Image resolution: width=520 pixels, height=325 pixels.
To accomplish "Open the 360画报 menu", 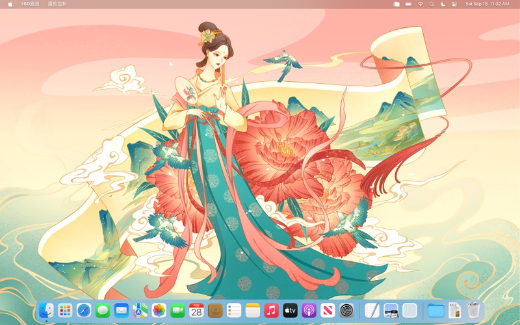I will [30, 4].
